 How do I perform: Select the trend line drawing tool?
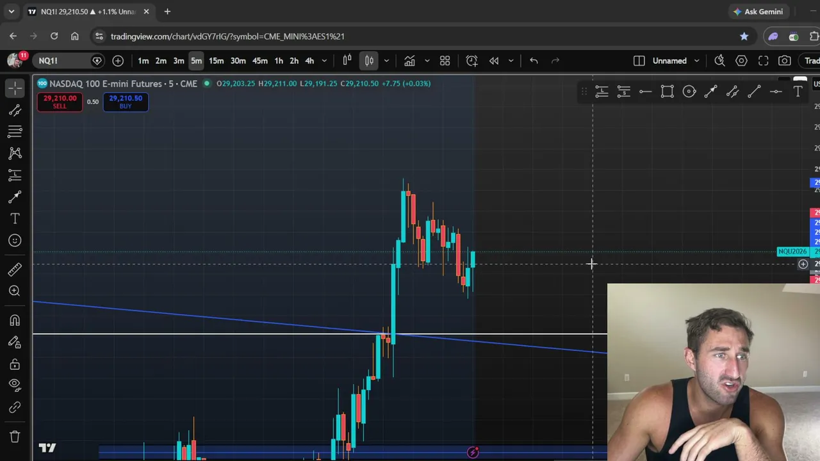[15, 110]
